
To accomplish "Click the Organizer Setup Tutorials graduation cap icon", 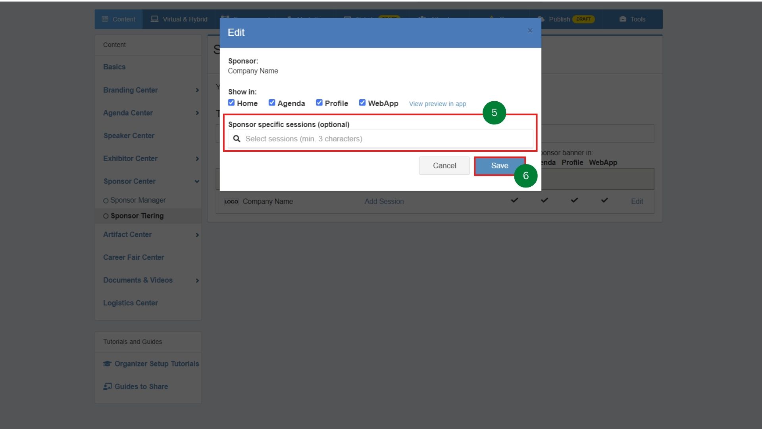I will pyautogui.click(x=107, y=364).
